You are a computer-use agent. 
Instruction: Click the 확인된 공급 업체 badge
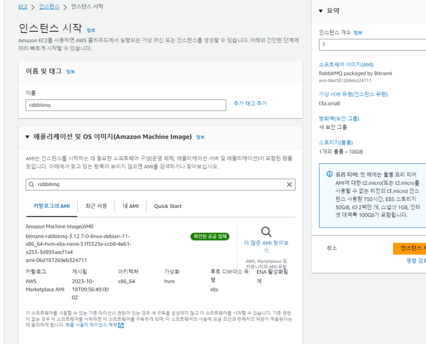click(210, 237)
